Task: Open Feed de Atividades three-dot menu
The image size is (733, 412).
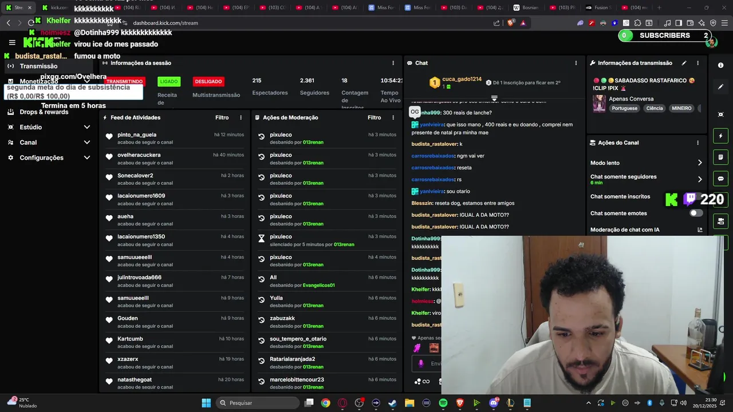Action: pos(241,117)
